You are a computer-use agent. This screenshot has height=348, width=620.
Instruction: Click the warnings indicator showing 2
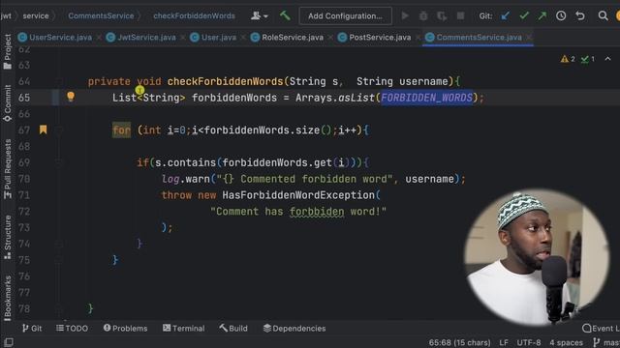(568, 59)
